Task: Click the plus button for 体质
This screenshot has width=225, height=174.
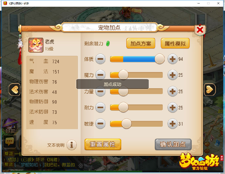Action: 172,59
